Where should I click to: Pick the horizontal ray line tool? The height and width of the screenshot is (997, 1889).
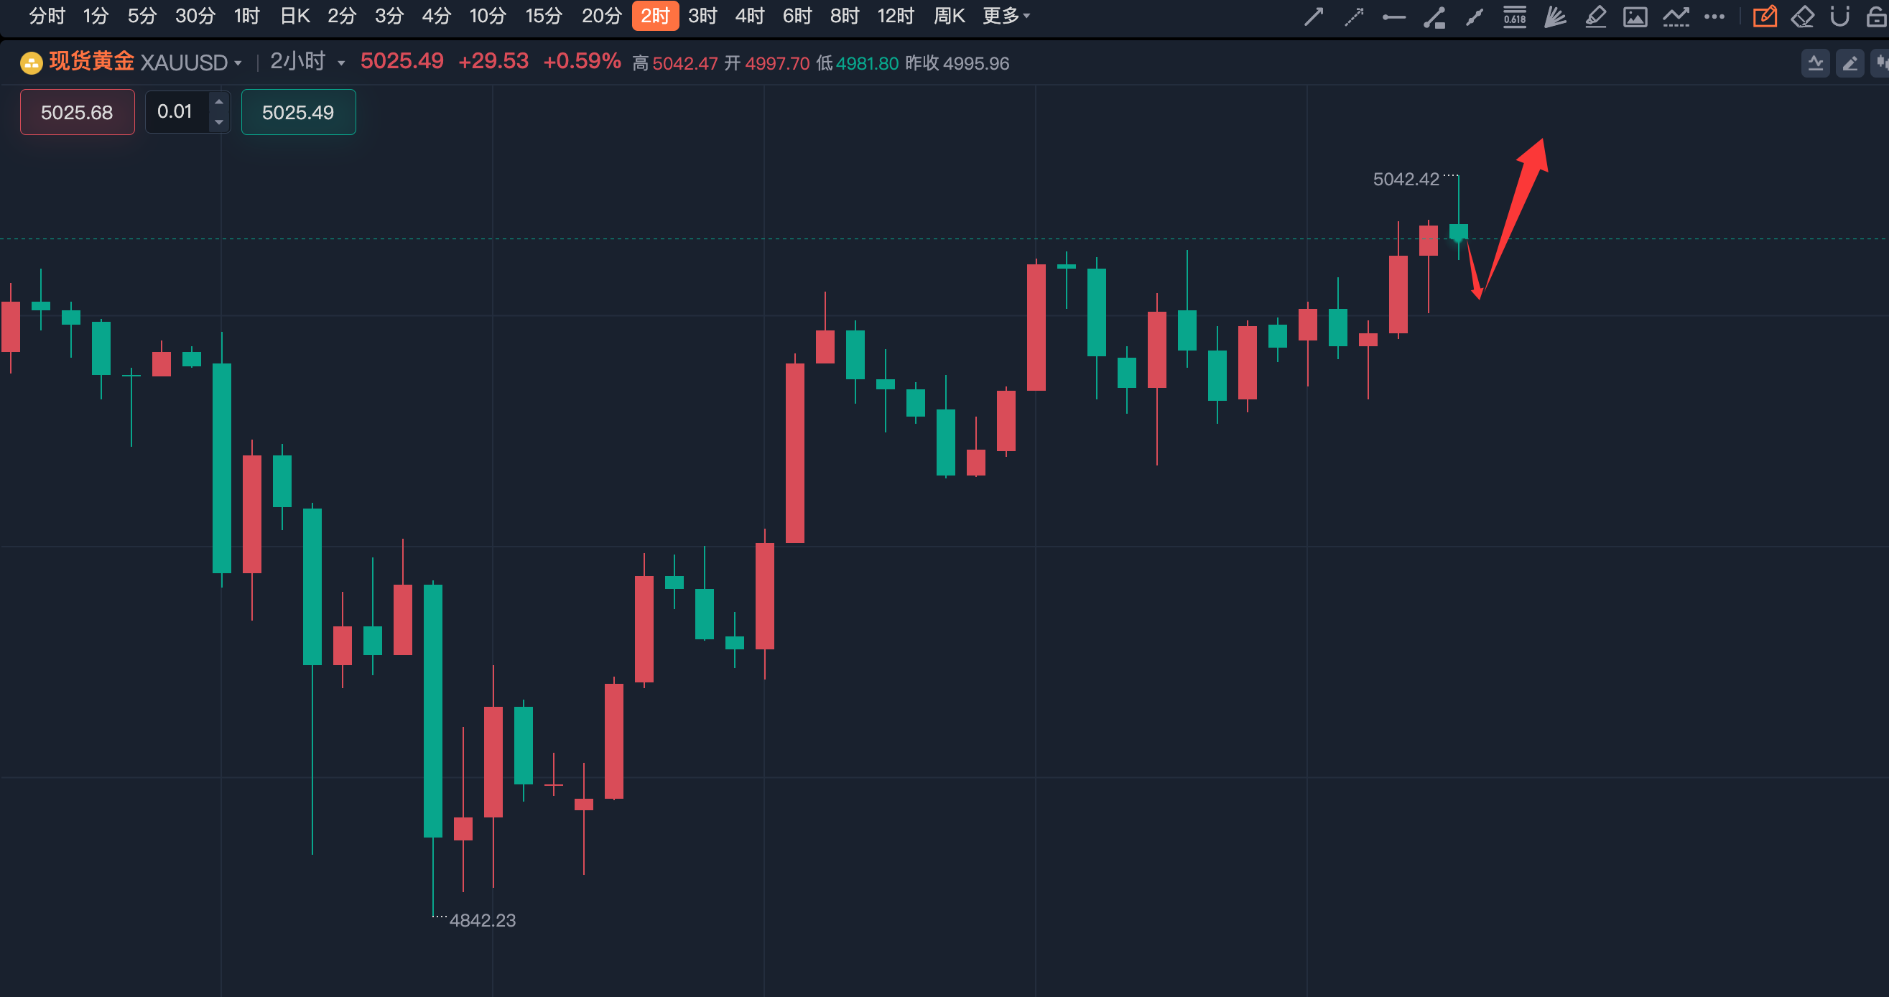(1394, 16)
